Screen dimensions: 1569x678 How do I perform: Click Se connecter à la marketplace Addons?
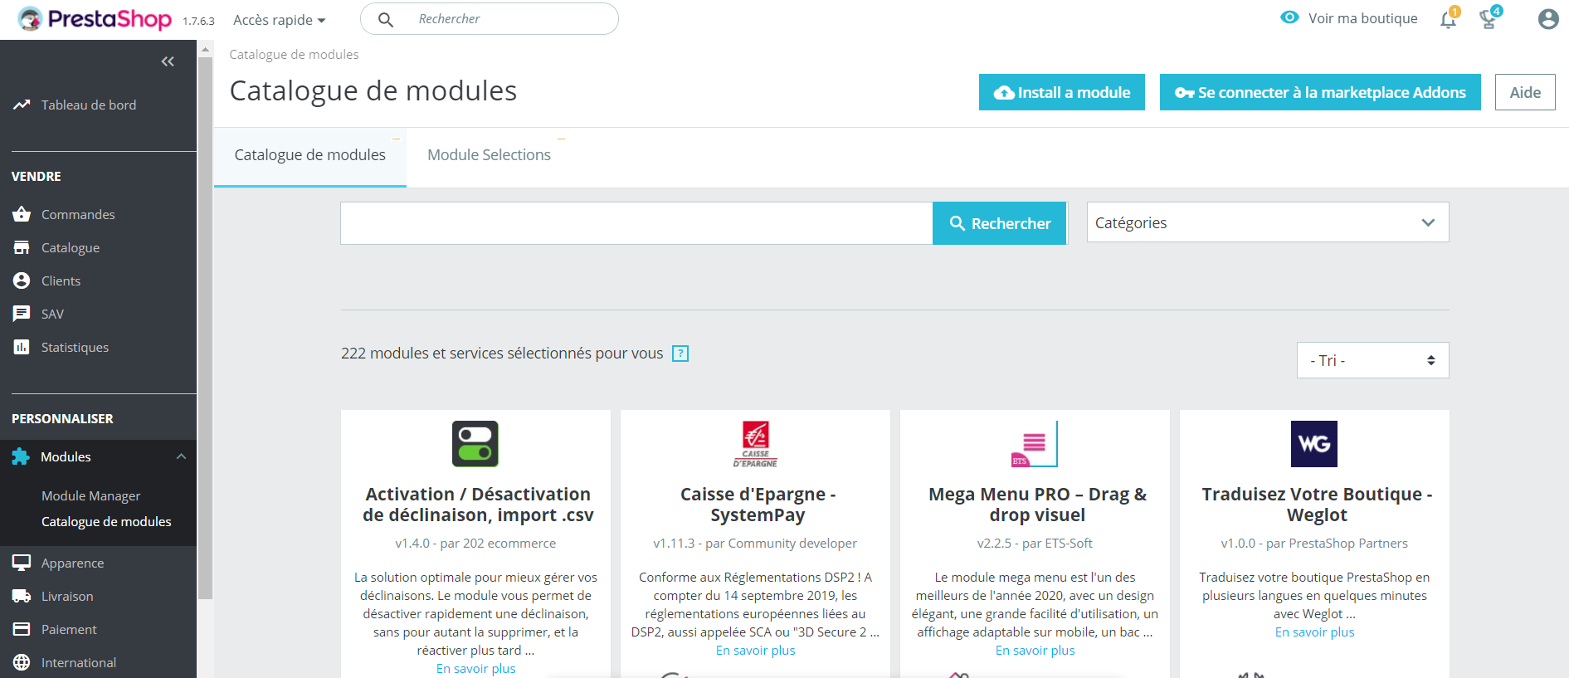(1319, 92)
